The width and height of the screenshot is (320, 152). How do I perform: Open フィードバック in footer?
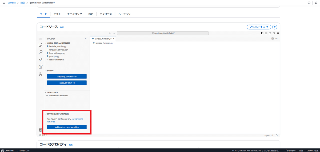tap(24, 150)
